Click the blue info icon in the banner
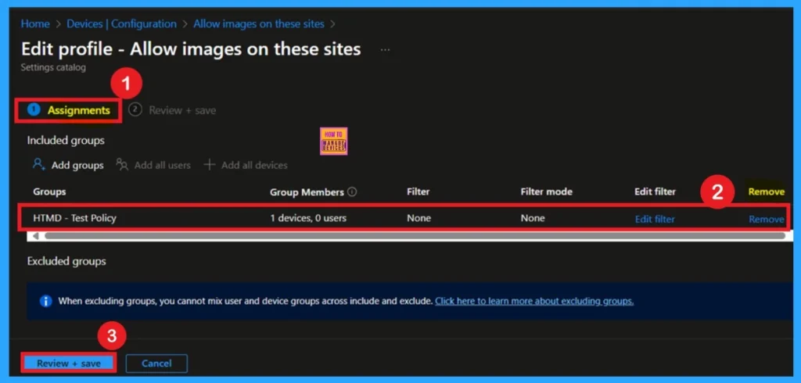The height and width of the screenshot is (383, 801). point(46,301)
